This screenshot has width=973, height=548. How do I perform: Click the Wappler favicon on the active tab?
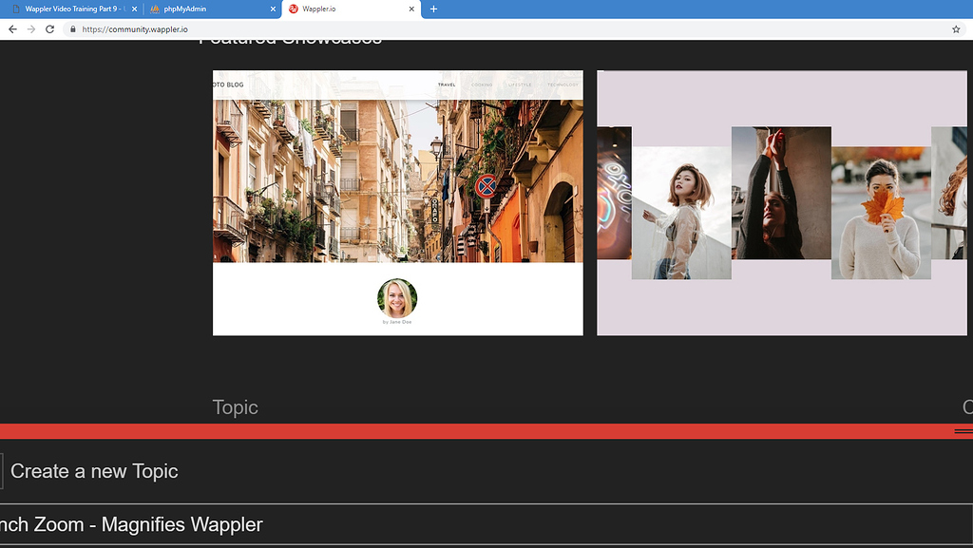[295, 9]
